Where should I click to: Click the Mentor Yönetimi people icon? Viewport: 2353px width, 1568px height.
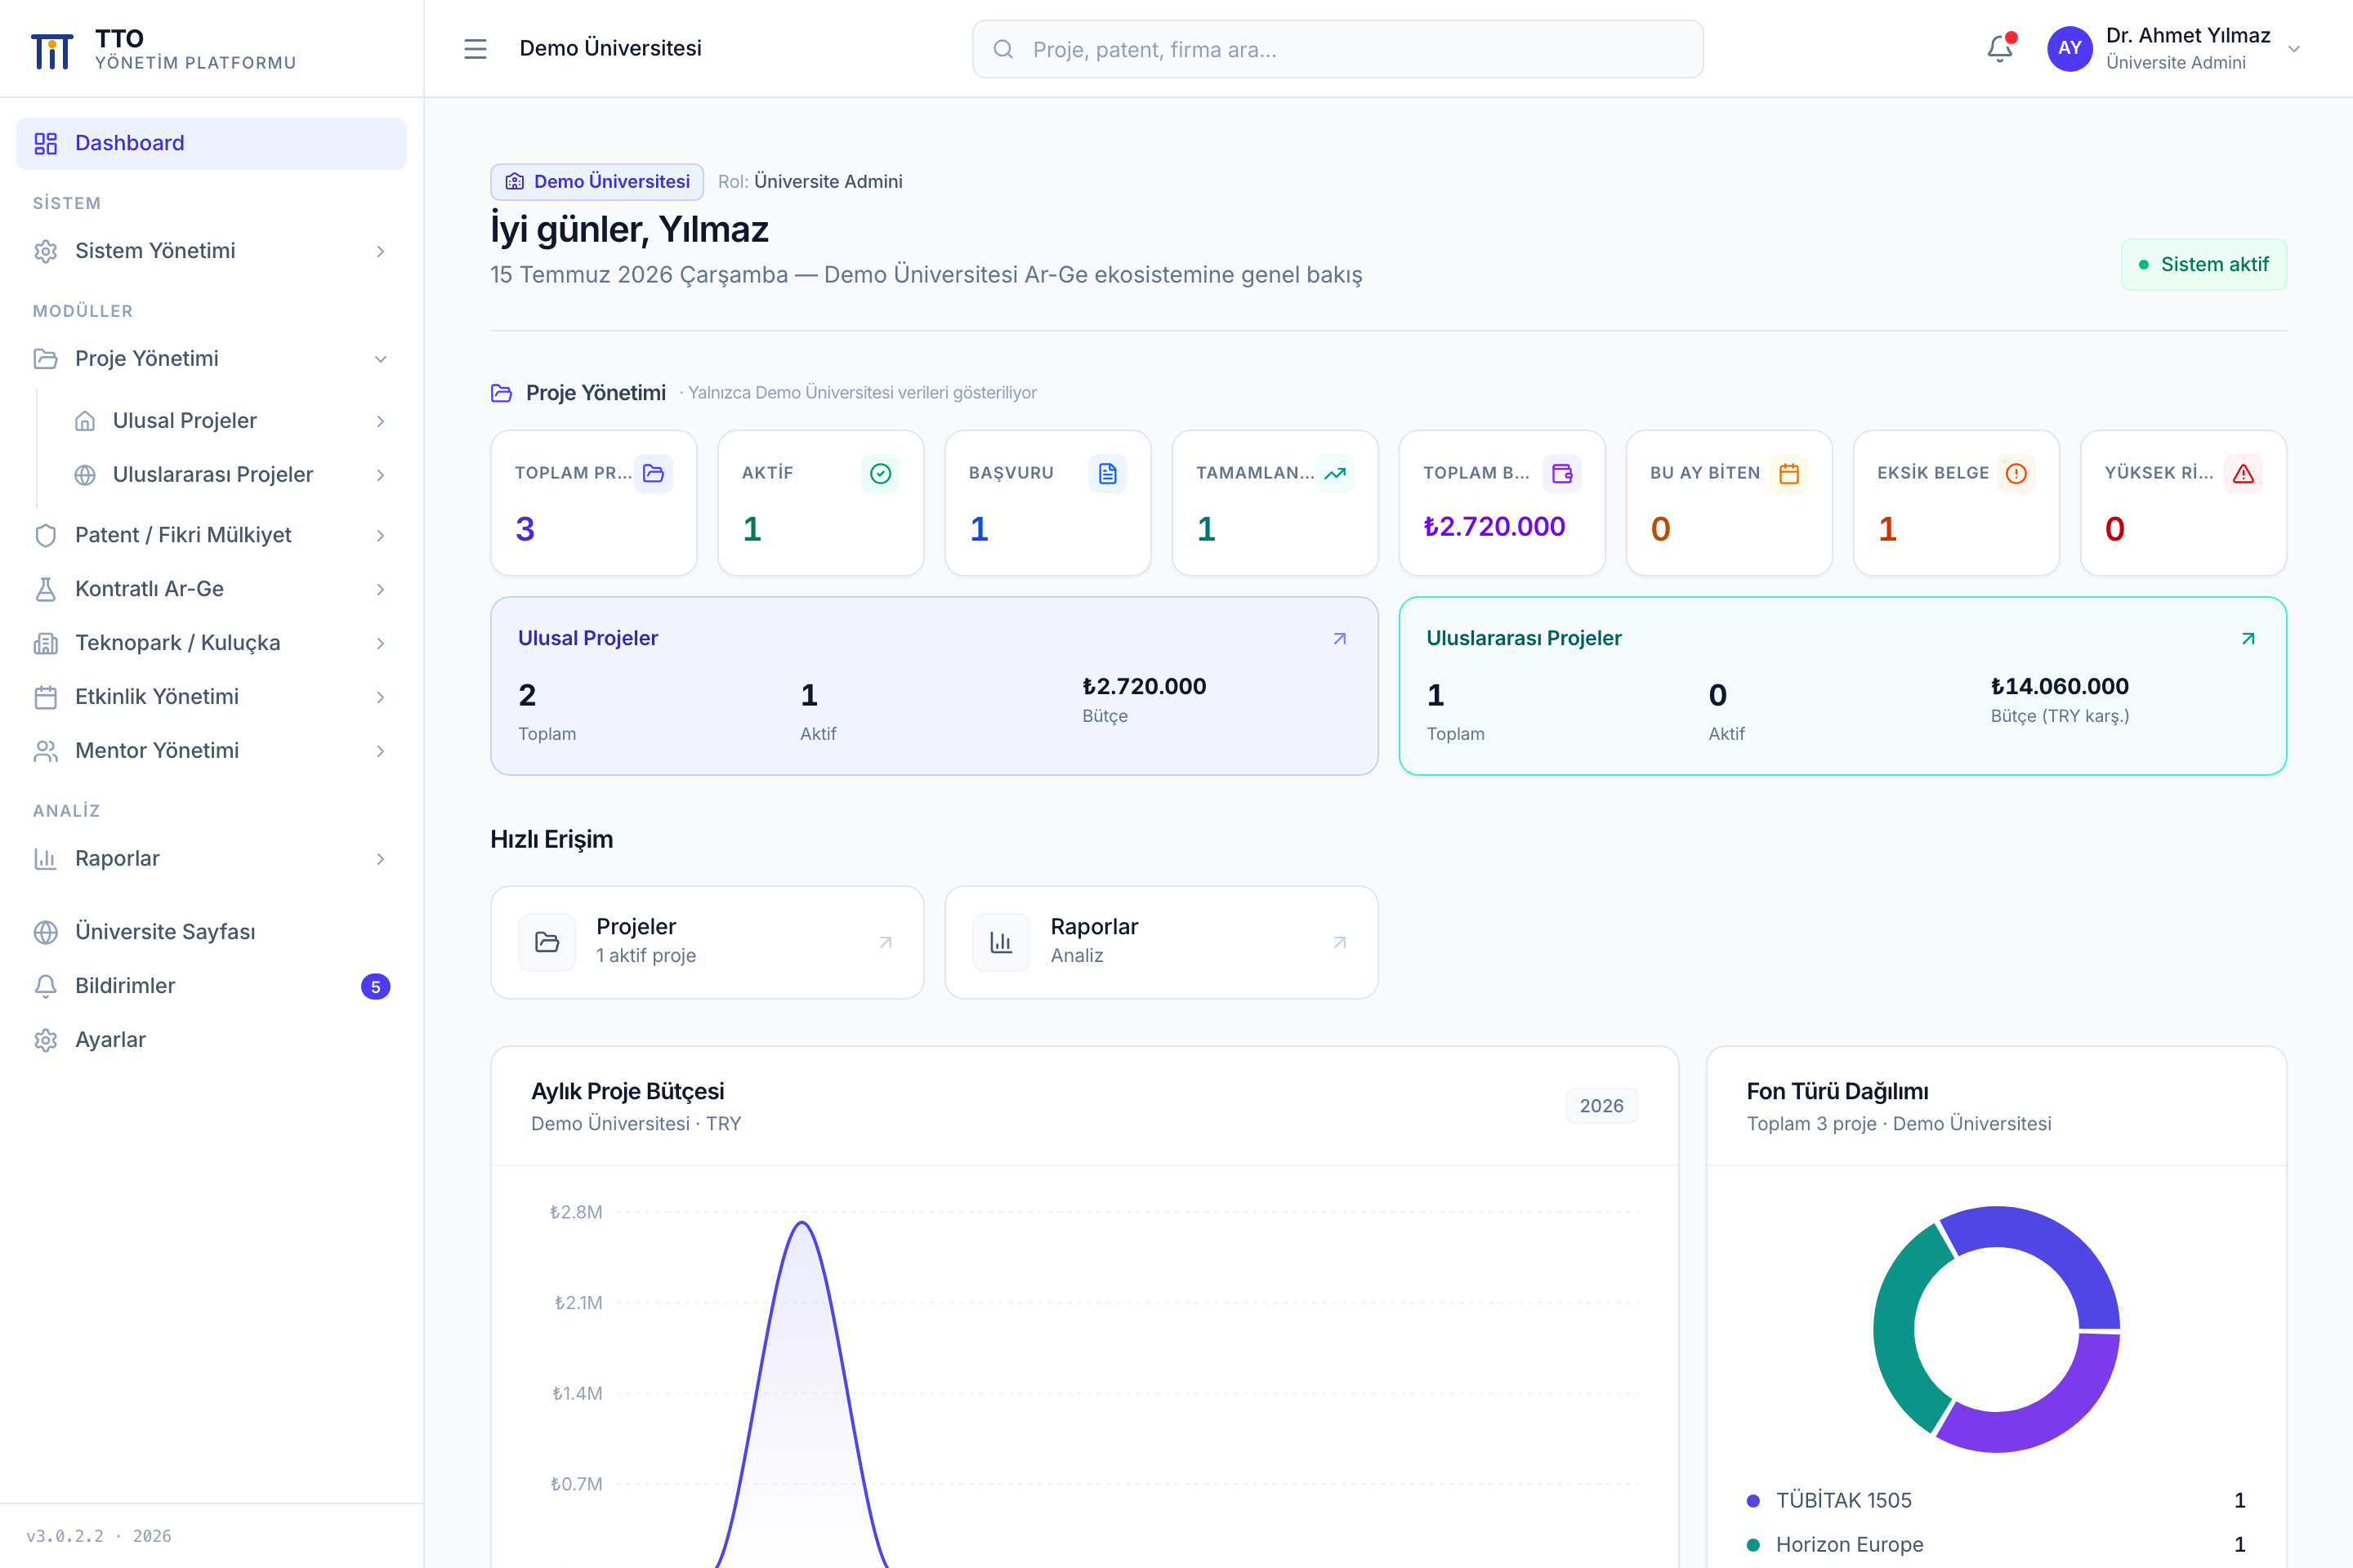coord(46,751)
